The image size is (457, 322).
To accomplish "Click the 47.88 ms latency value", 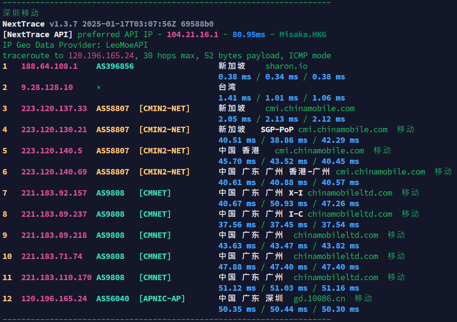I will tap(237, 267).
